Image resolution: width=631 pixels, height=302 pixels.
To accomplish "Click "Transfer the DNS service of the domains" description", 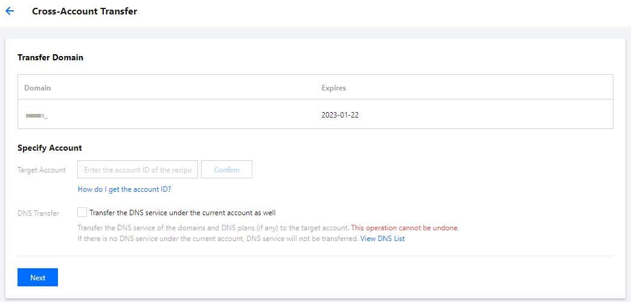I will (x=213, y=228).
